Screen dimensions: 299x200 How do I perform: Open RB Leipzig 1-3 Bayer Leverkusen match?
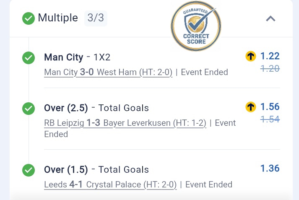(125, 123)
